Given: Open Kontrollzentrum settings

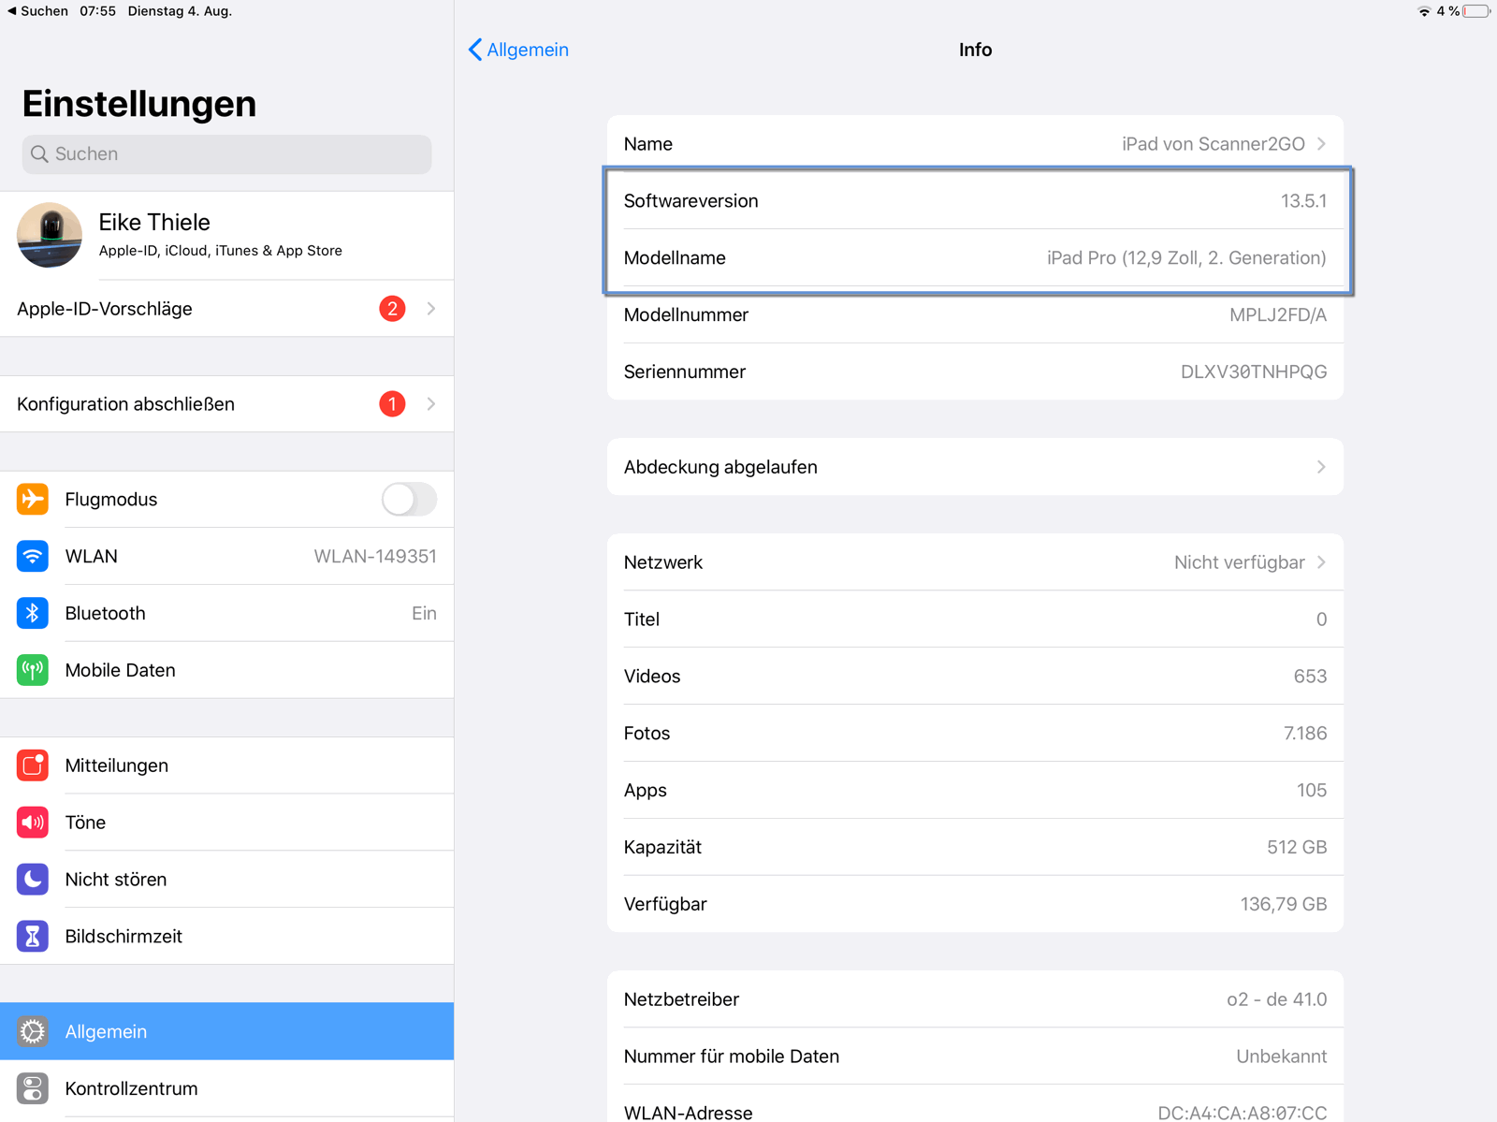Looking at the screenshot, I should pyautogui.click(x=226, y=1088).
